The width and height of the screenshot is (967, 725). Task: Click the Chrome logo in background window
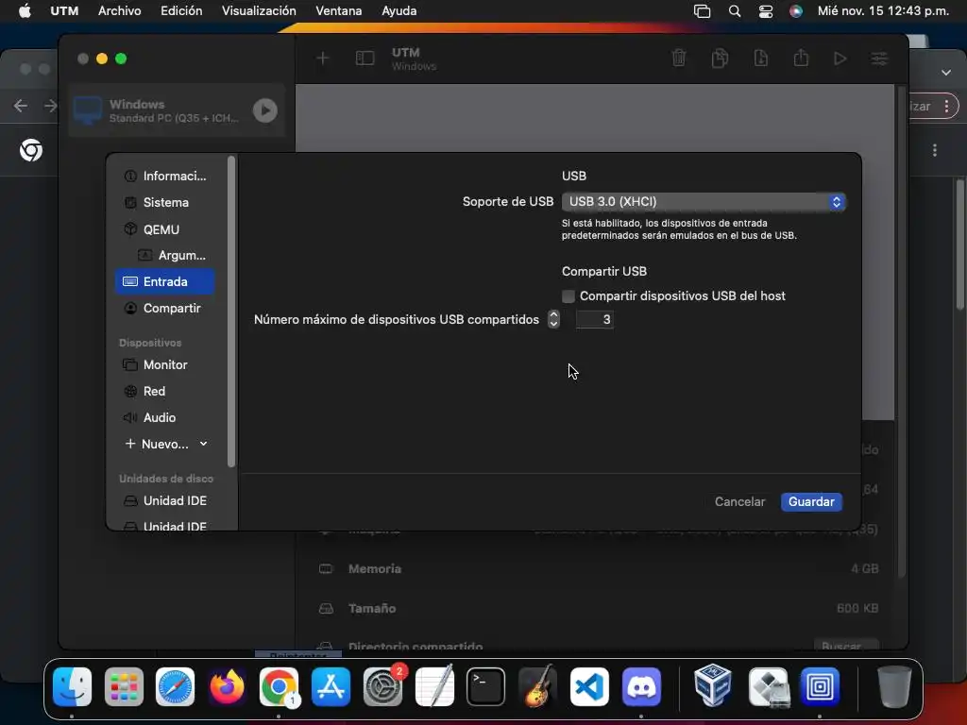[31, 150]
